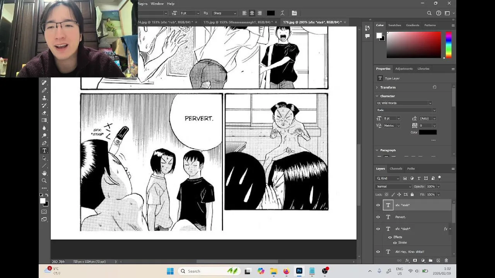Image resolution: width=495 pixels, height=278 pixels.
Task: Reset Transform button in Properties
Action: point(434,87)
